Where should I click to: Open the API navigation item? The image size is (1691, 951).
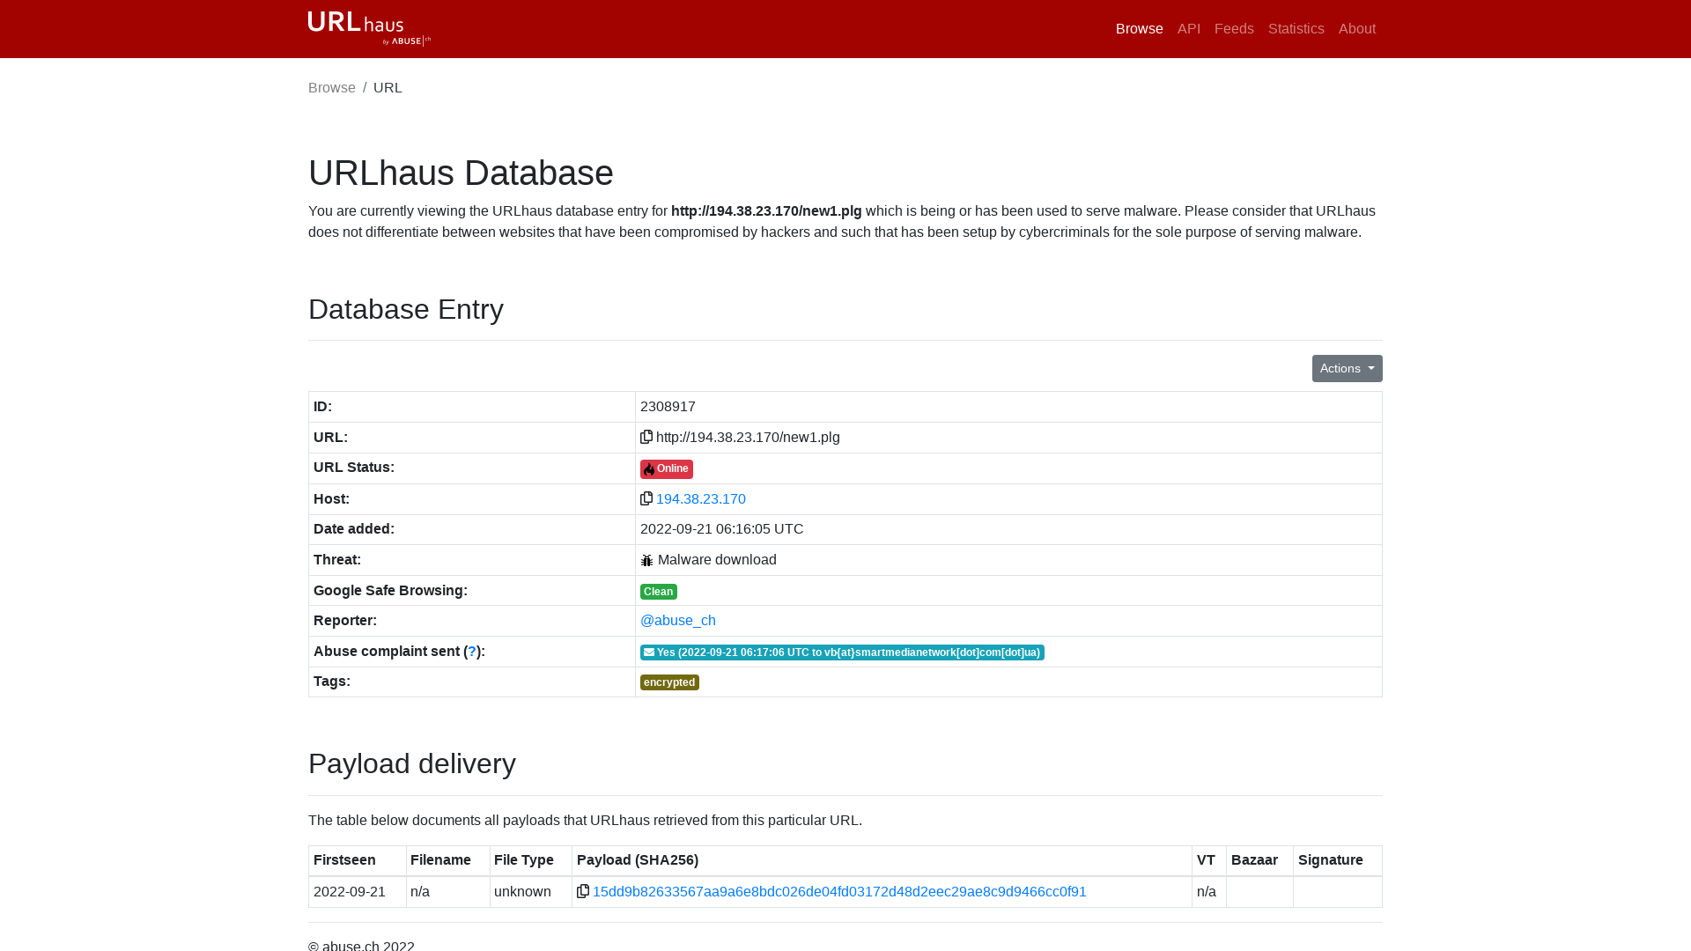pyautogui.click(x=1189, y=28)
